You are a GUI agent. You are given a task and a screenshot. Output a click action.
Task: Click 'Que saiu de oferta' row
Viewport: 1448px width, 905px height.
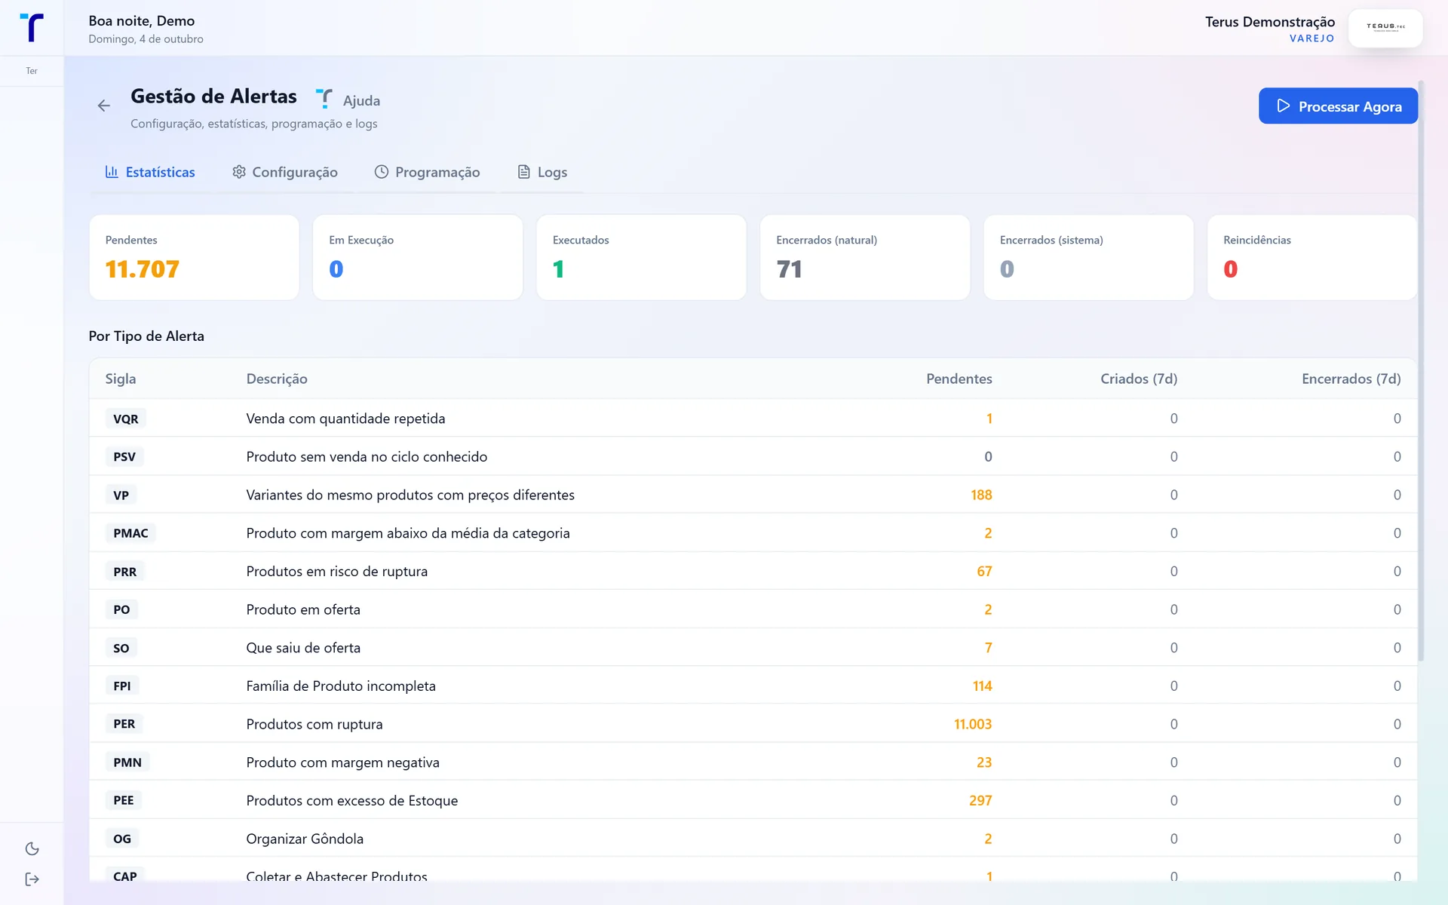[753, 648]
